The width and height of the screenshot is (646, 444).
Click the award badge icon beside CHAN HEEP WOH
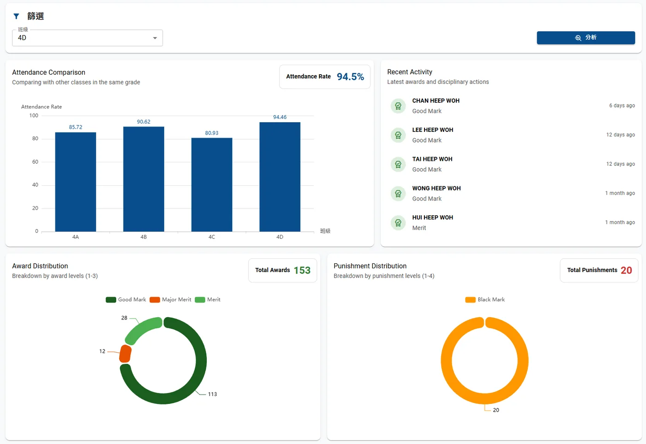click(398, 106)
